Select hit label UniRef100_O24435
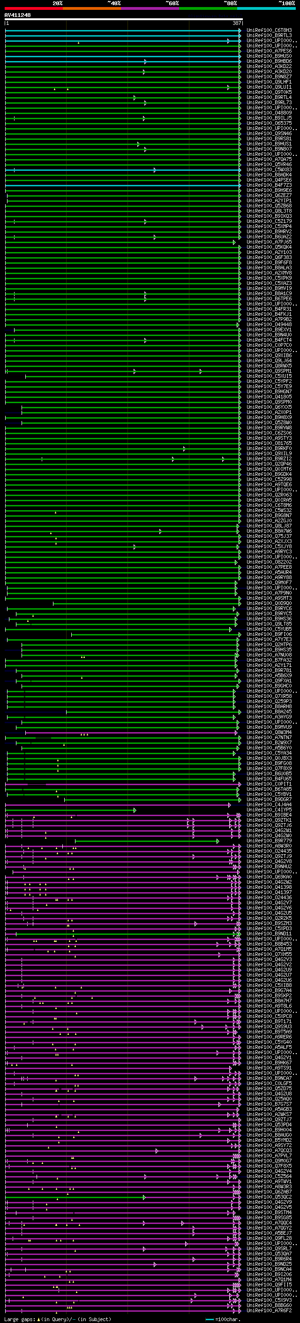Image resolution: width=300 pixels, height=1323 pixels. pyautogui.click(x=269, y=851)
